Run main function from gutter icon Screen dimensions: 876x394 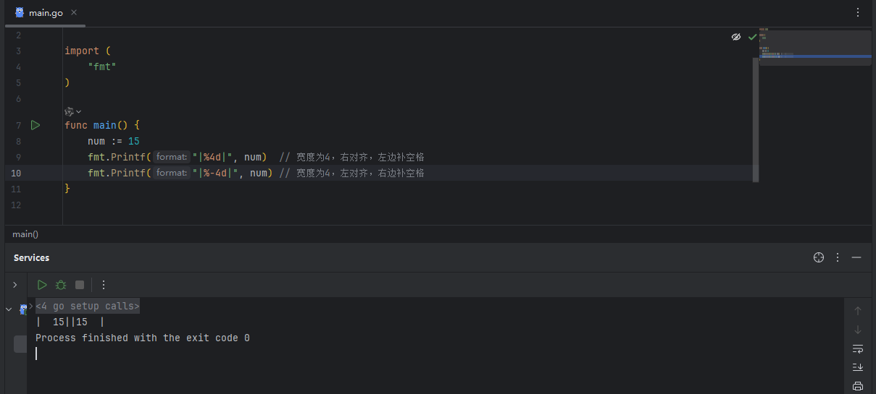[x=35, y=125]
